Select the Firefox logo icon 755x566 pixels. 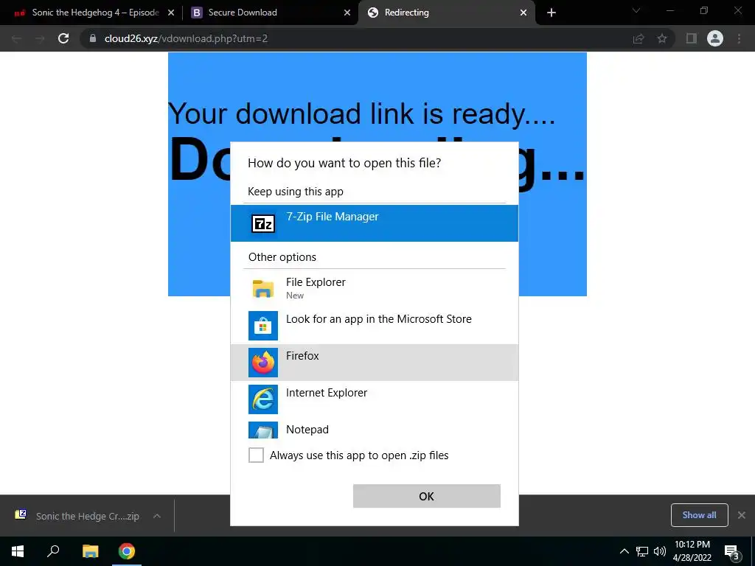(263, 363)
